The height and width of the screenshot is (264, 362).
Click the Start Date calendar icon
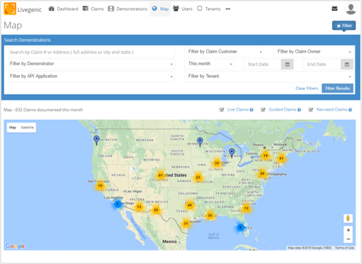click(287, 65)
